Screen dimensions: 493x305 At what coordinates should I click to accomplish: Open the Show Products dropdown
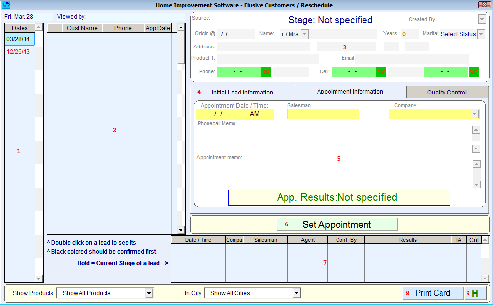149,293
